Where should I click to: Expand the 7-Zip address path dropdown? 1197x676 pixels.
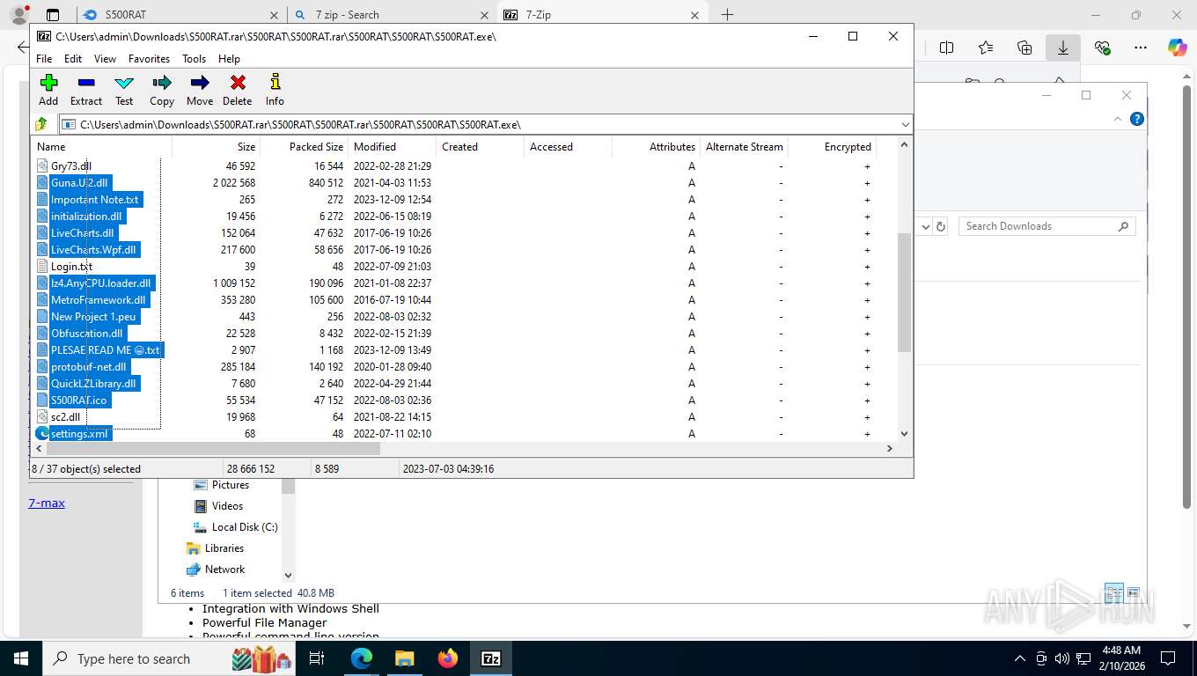tap(905, 125)
